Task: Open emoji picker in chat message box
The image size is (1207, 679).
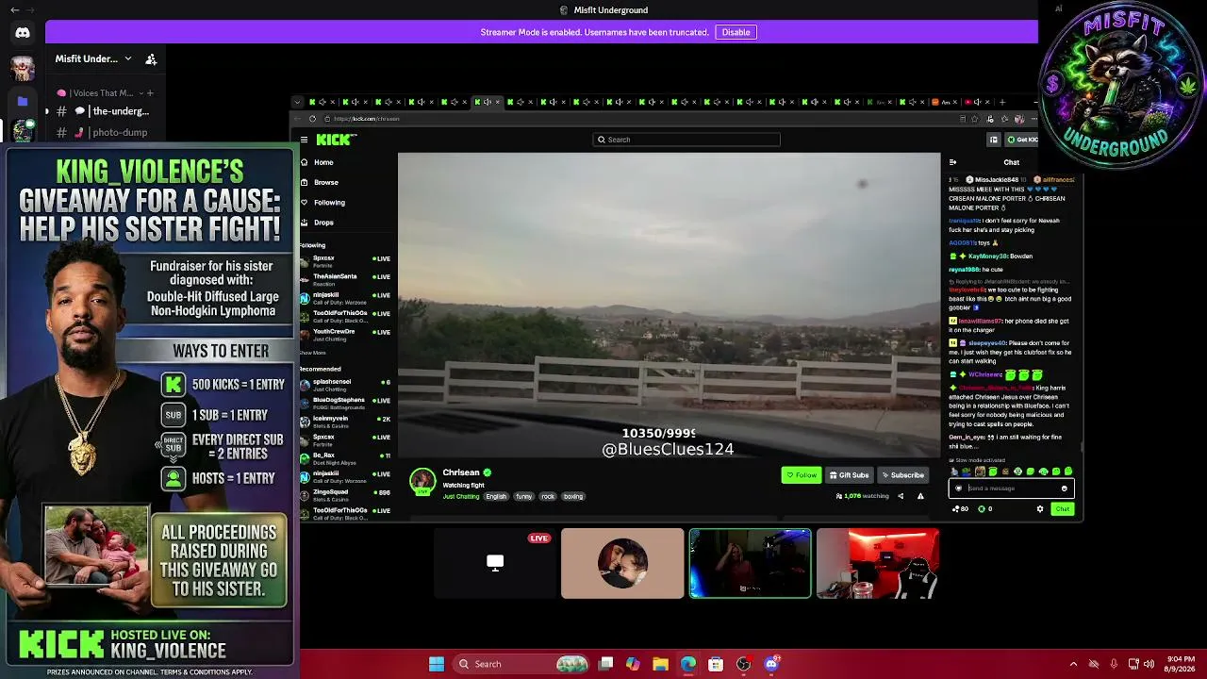Action: click(x=1065, y=489)
